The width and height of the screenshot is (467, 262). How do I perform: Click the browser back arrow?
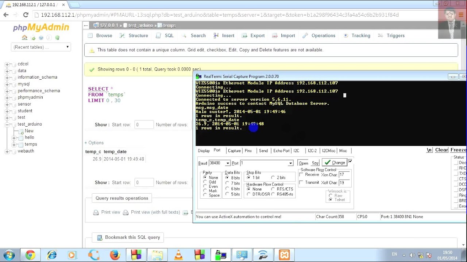click(x=6, y=15)
